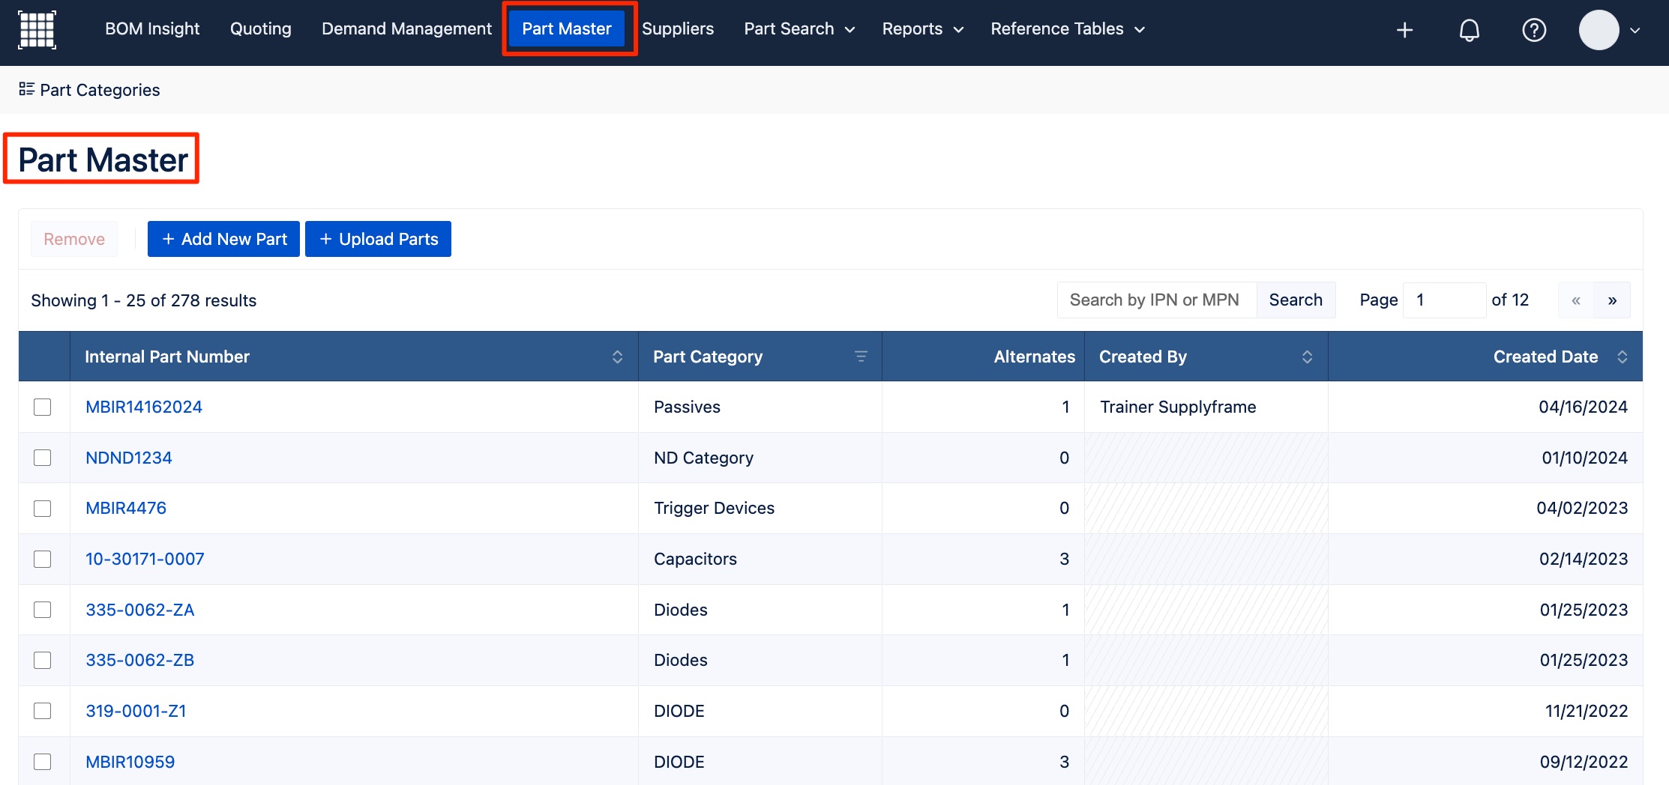Open part link 335-0062-ZA

click(140, 610)
